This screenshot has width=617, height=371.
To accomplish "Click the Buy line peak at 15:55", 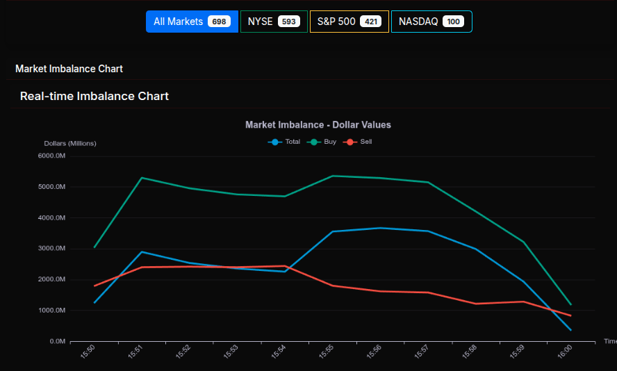I will pos(332,176).
